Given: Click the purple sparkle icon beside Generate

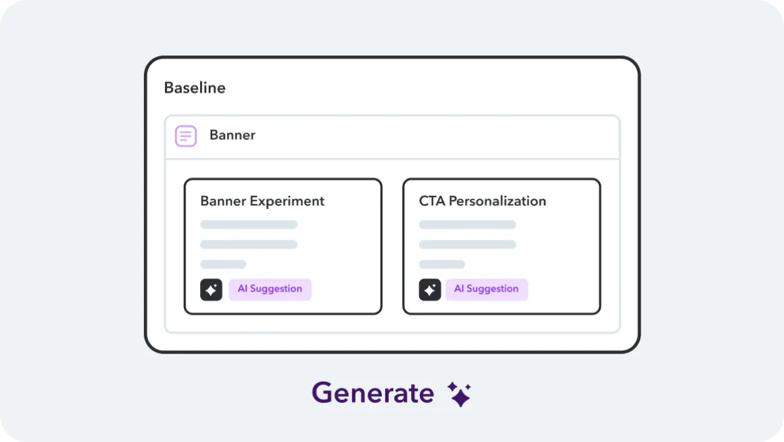Looking at the screenshot, I should click(460, 394).
